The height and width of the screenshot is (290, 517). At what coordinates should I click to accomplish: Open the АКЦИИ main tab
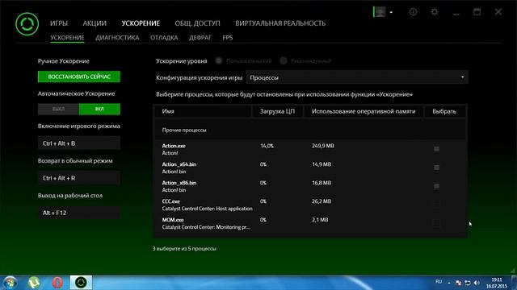[95, 23]
